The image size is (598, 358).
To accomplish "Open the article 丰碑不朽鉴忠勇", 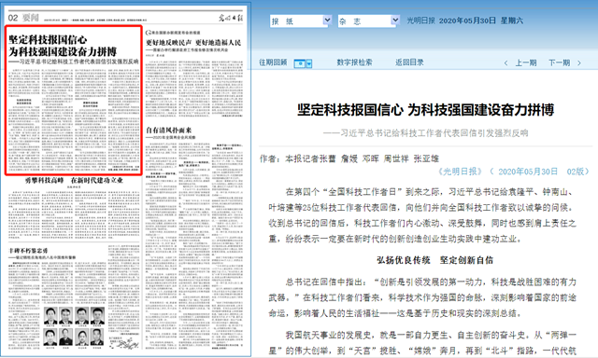I will [28, 251].
